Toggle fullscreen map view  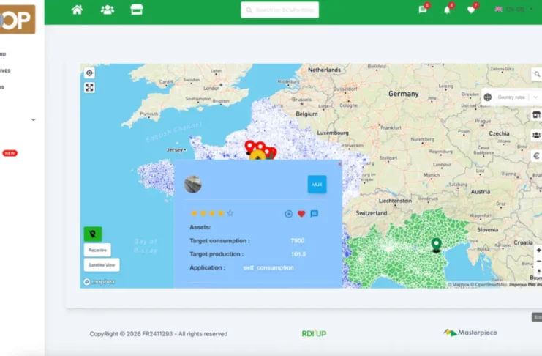point(89,88)
